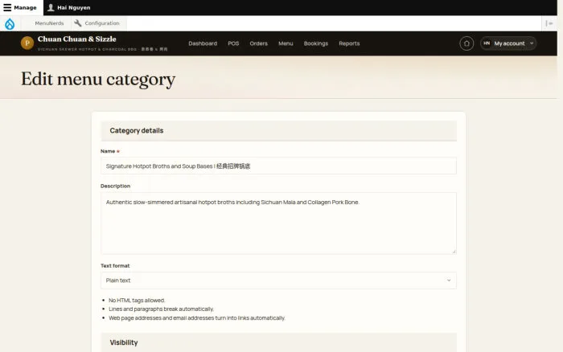Click into the Name input field
Image resolution: width=563 pixels, height=352 pixels.
click(278, 166)
